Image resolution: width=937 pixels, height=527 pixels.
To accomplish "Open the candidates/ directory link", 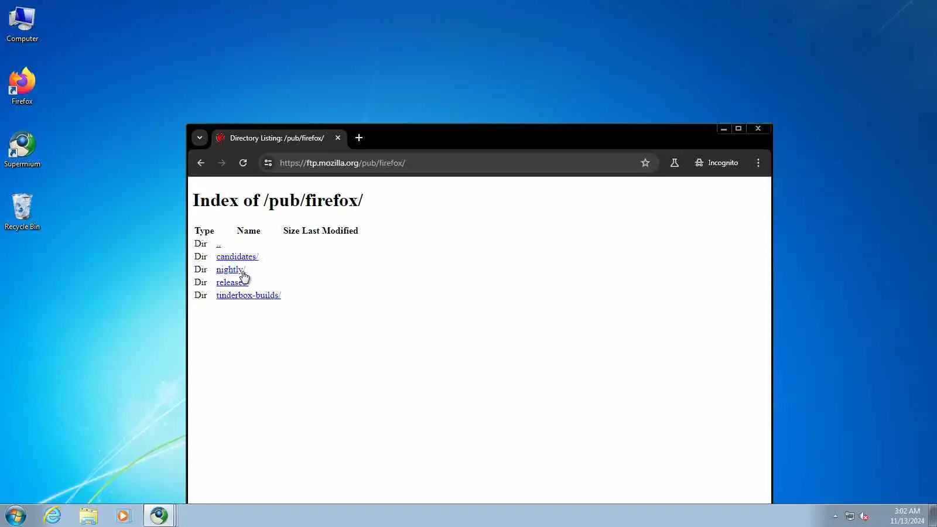I will point(237,256).
